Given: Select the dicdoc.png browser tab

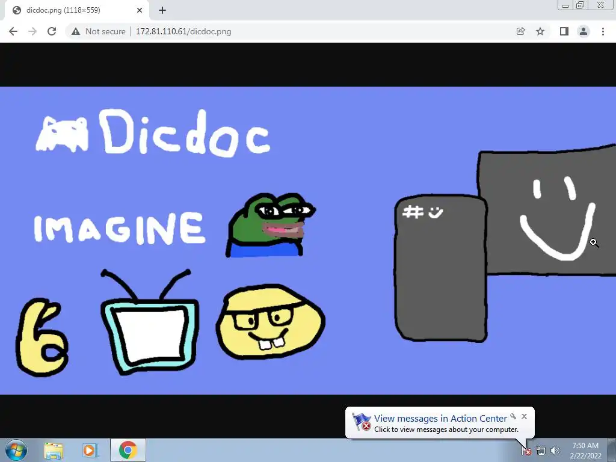Looking at the screenshot, I should [77, 10].
